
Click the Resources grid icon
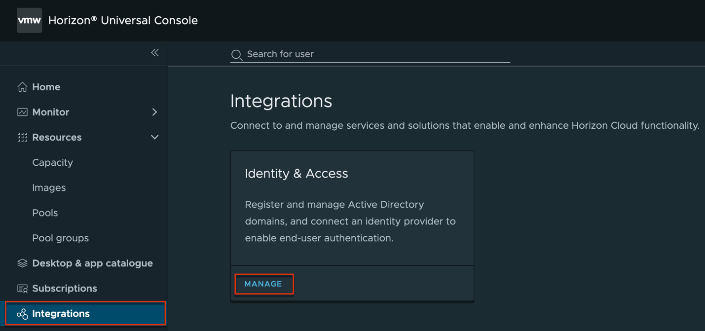point(22,137)
